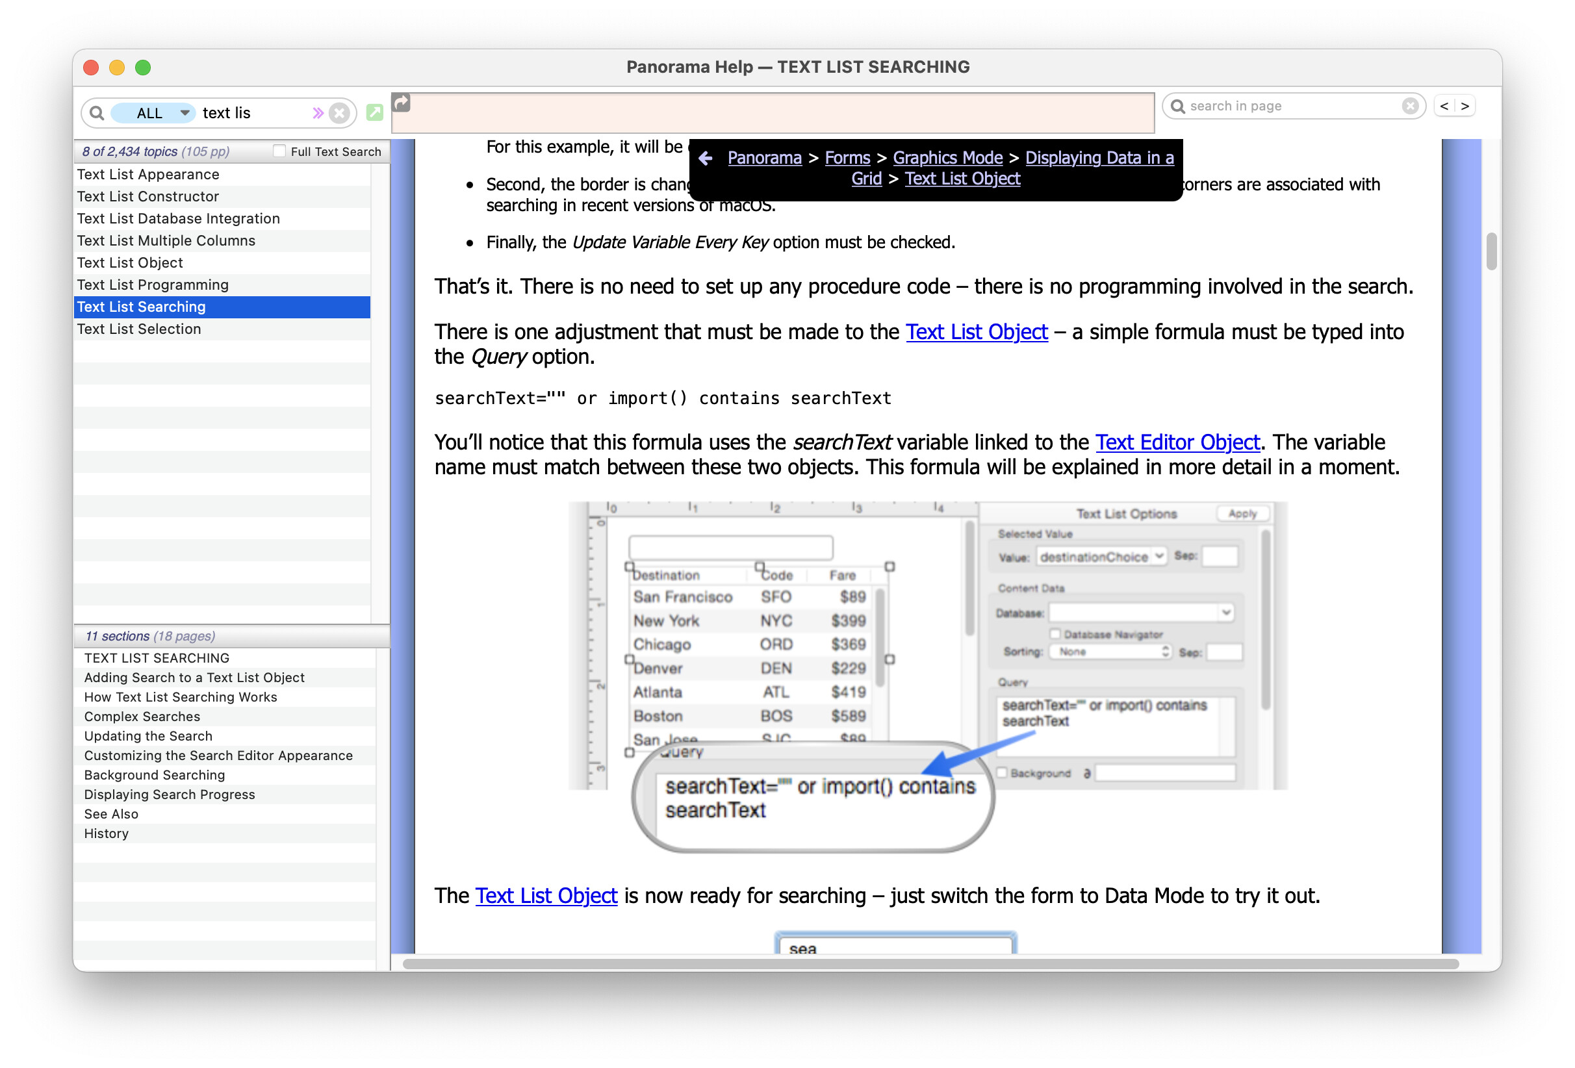Viewport: 1575px width, 1068px height.
Task: Clear the search in page field
Action: coord(1410,107)
